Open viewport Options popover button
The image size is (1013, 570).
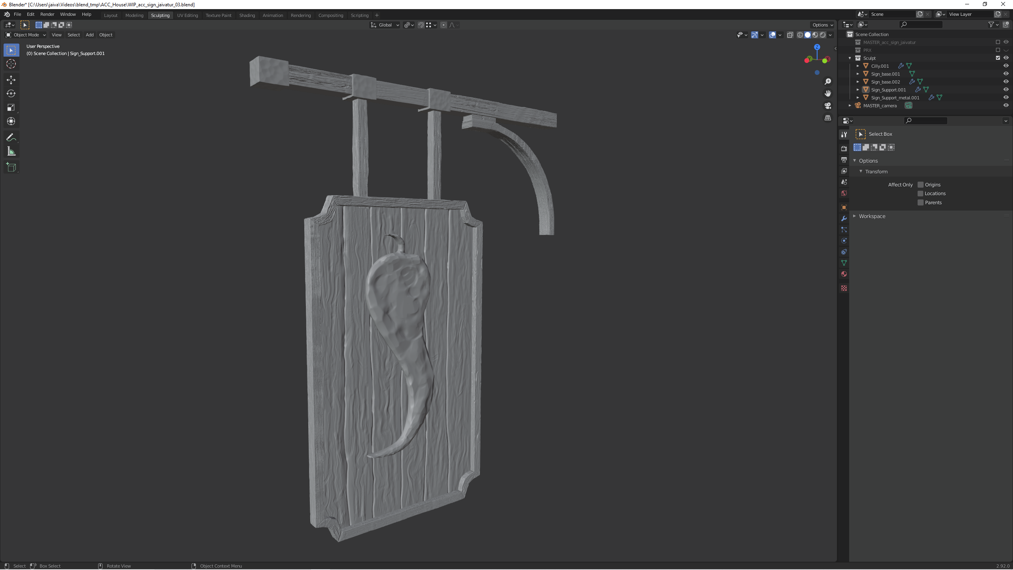click(822, 25)
